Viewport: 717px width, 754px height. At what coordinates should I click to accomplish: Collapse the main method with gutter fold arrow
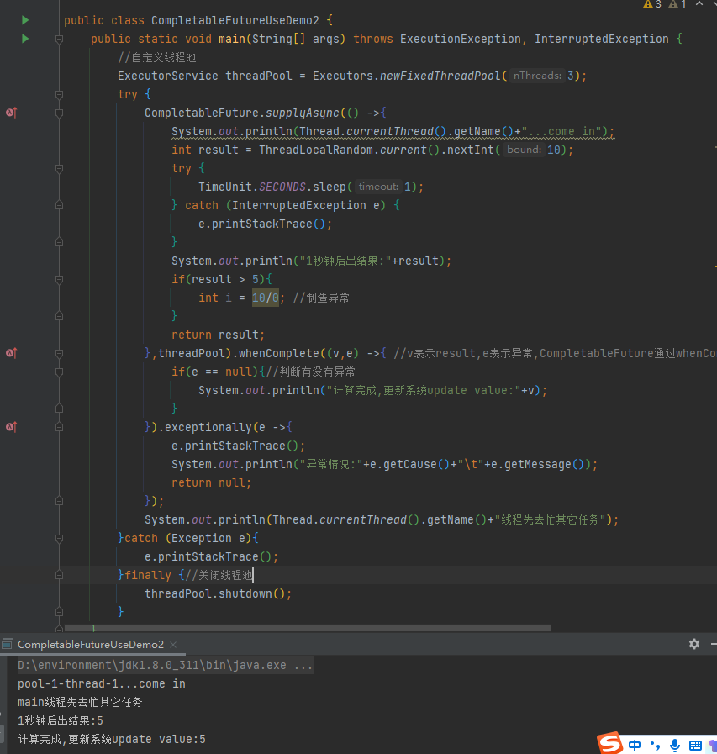point(58,39)
